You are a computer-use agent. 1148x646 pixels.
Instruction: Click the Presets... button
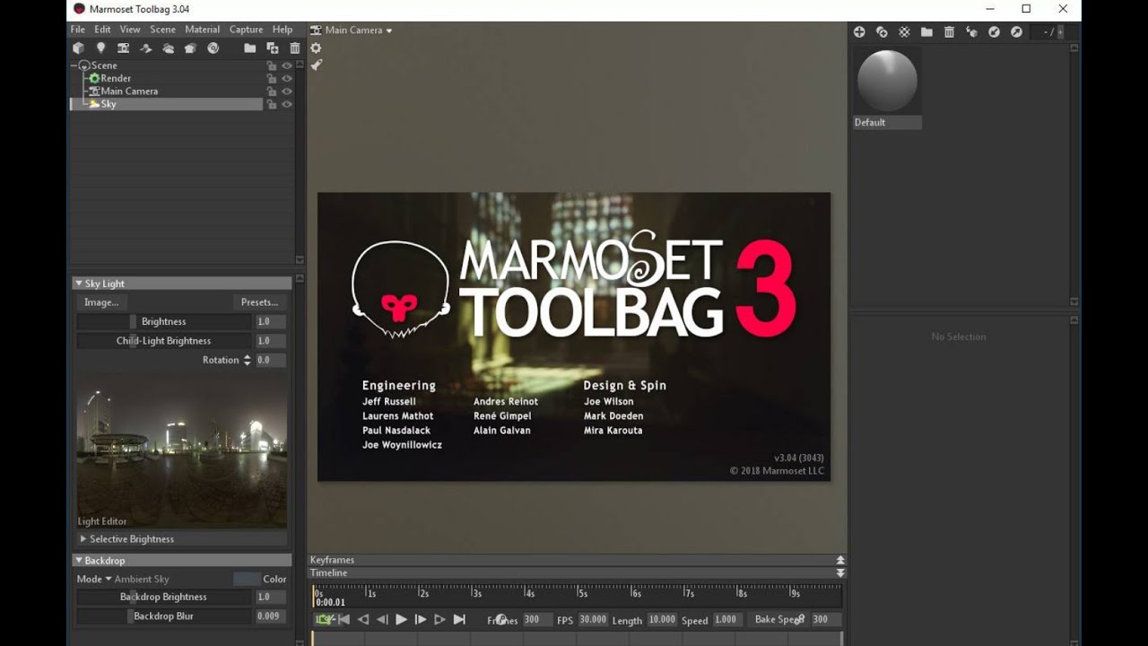(x=259, y=302)
